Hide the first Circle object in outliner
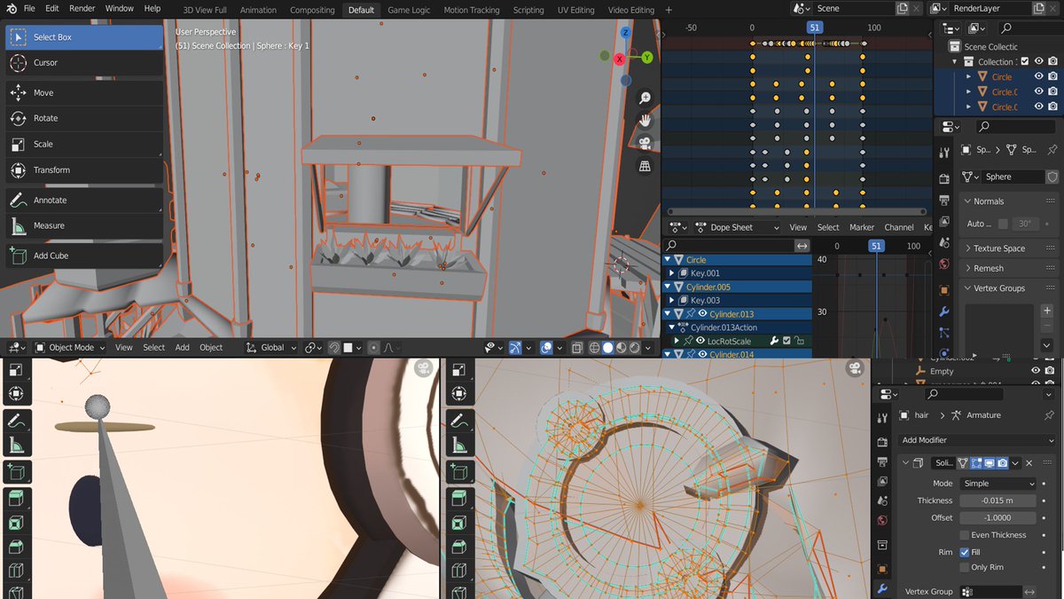1064x599 pixels. point(1039,76)
